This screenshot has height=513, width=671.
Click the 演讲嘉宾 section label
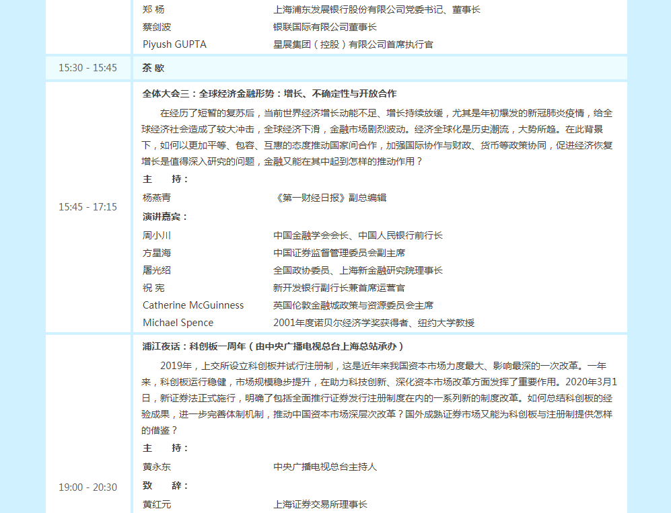[166, 217]
